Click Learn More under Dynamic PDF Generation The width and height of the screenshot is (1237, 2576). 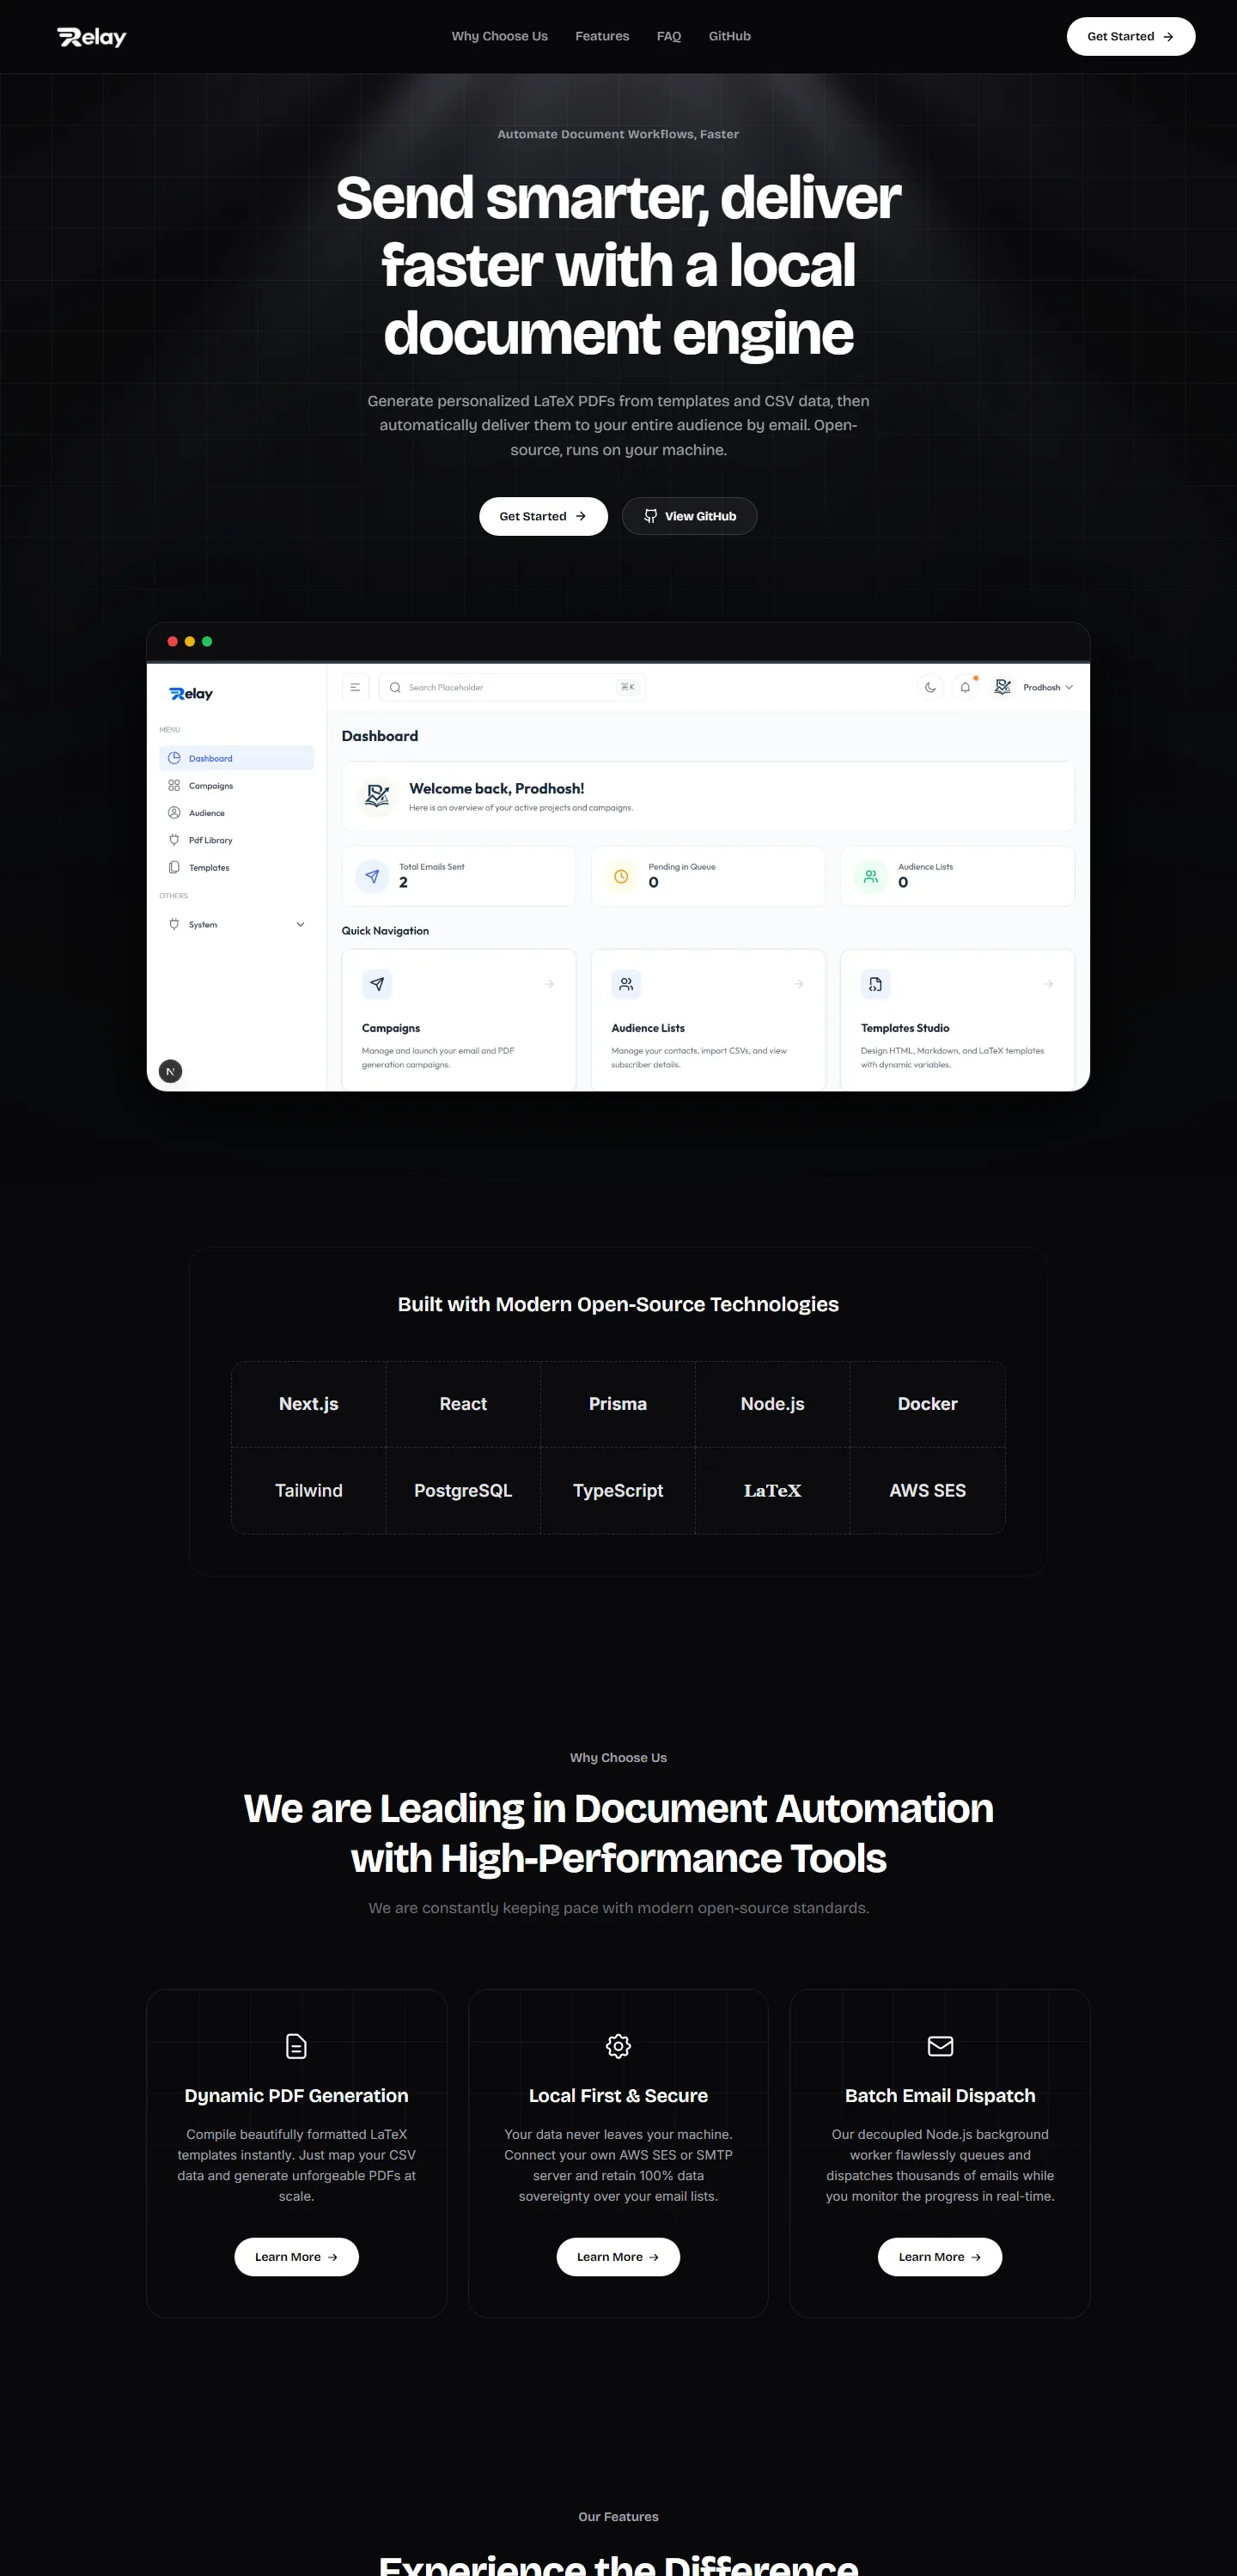(296, 2257)
